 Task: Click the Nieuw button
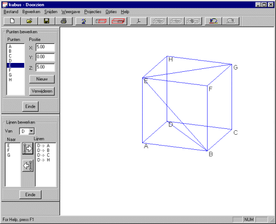42,79
